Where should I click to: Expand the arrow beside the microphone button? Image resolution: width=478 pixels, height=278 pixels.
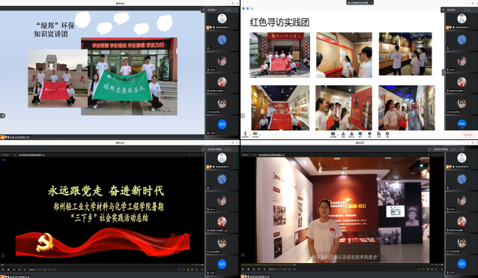coord(250,134)
